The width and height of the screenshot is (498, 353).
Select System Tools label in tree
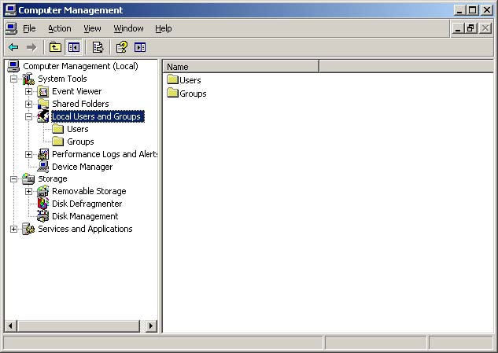[x=63, y=79]
